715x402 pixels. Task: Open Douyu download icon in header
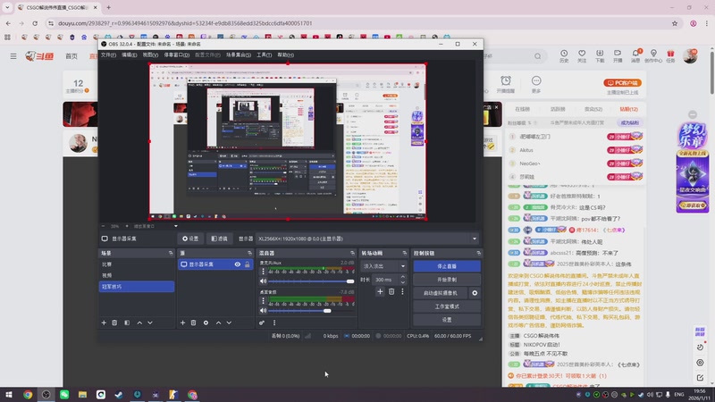pos(600,56)
